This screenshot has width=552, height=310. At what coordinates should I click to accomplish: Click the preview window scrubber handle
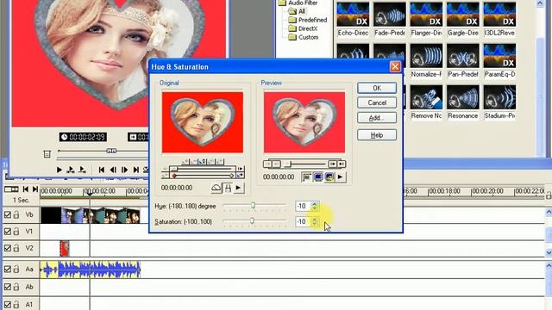pyautogui.click(x=111, y=151)
